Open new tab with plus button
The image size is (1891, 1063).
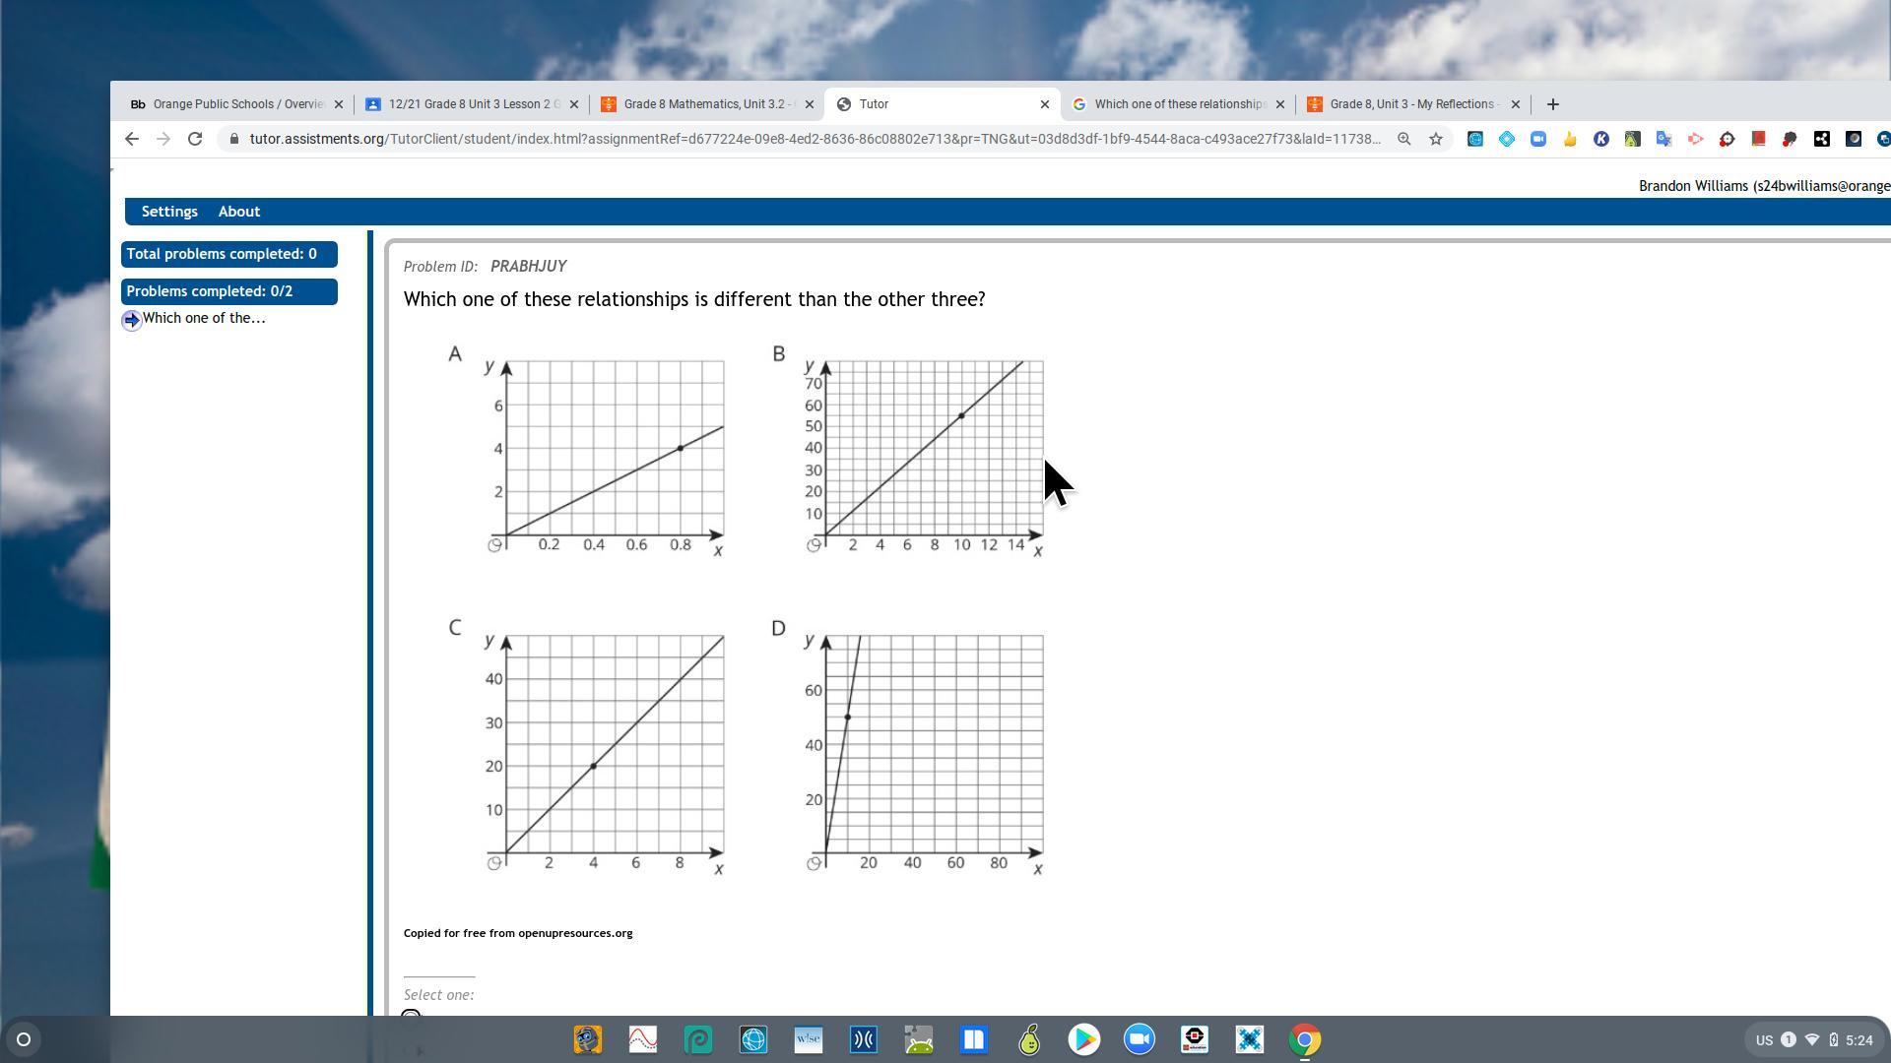pos(1553,104)
